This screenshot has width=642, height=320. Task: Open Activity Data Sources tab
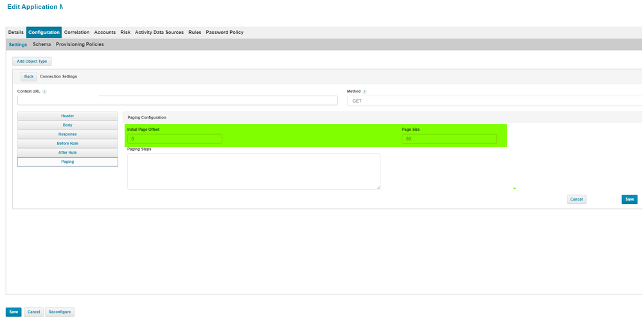159,32
